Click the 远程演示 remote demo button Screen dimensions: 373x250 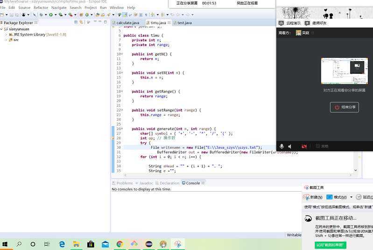pyautogui.click(x=290, y=23)
